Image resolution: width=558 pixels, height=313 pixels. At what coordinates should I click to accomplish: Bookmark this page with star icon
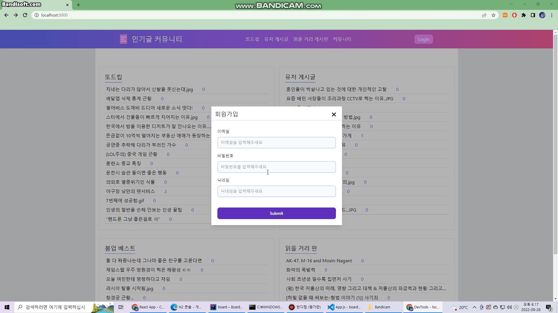pos(493,15)
